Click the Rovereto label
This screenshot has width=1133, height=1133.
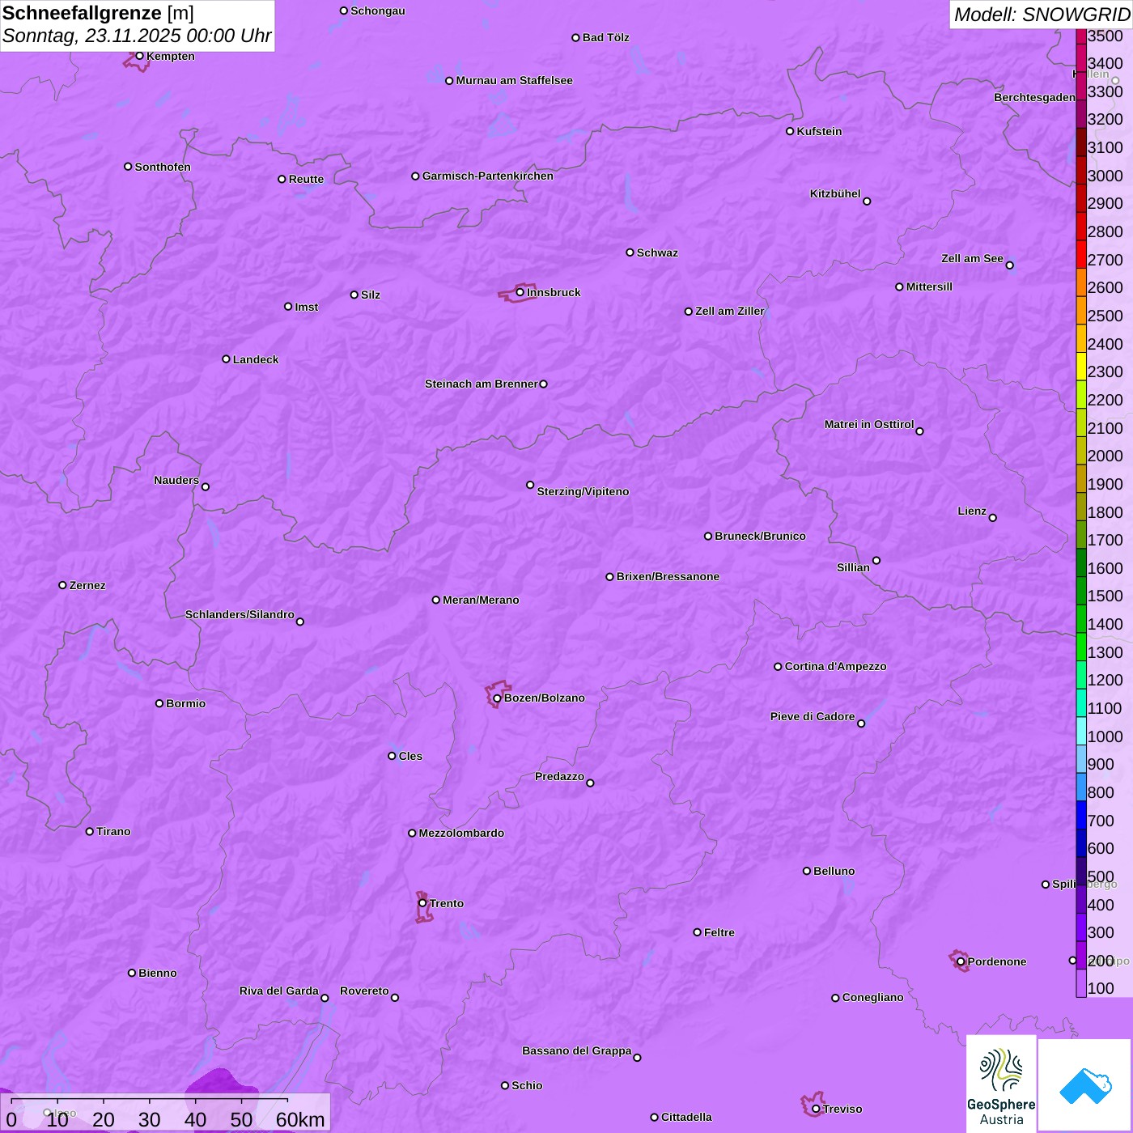click(x=364, y=991)
